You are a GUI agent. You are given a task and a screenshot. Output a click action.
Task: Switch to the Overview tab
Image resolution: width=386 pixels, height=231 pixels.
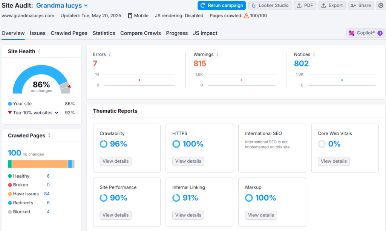(13, 33)
